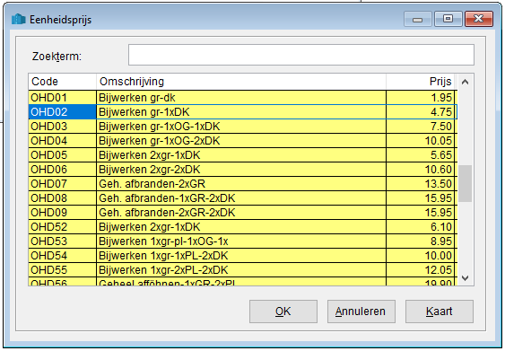The height and width of the screenshot is (351, 505).
Task: Select code OHD03
Action: pyautogui.click(x=63, y=127)
